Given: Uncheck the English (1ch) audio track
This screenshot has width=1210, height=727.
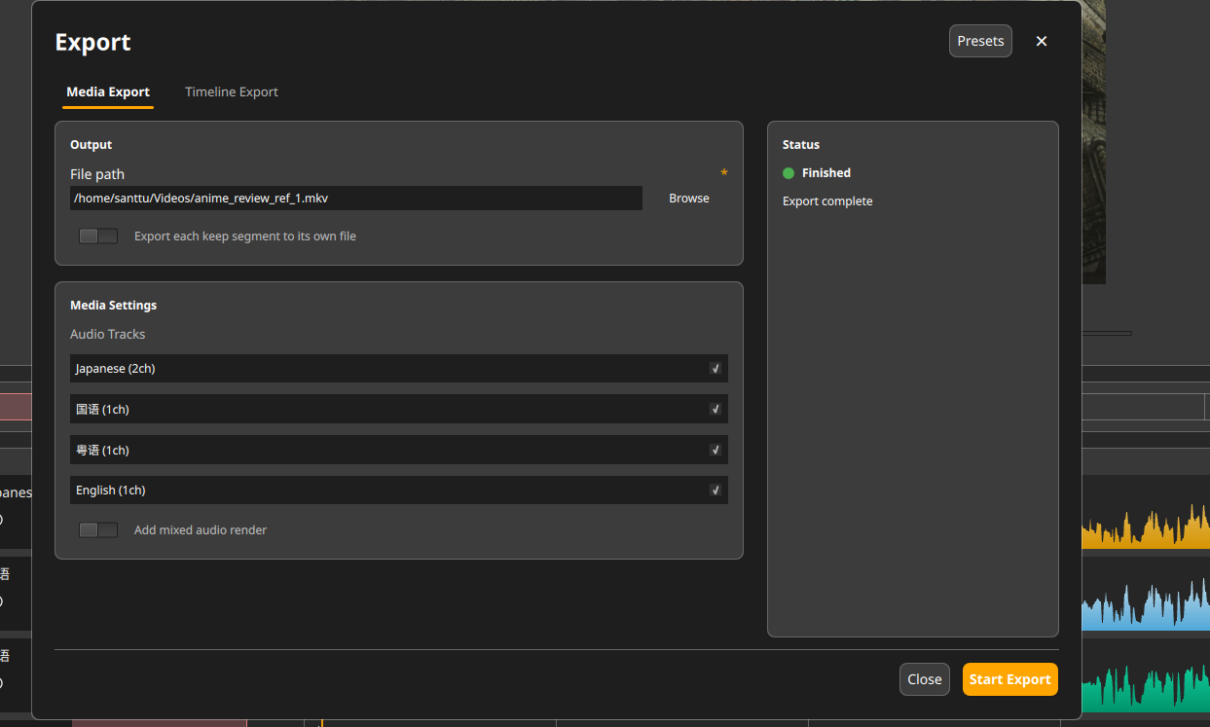Looking at the screenshot, I should (x=715, y=491).
